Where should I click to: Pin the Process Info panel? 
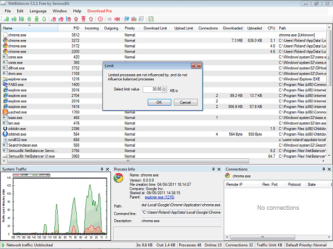coord(214,169)
